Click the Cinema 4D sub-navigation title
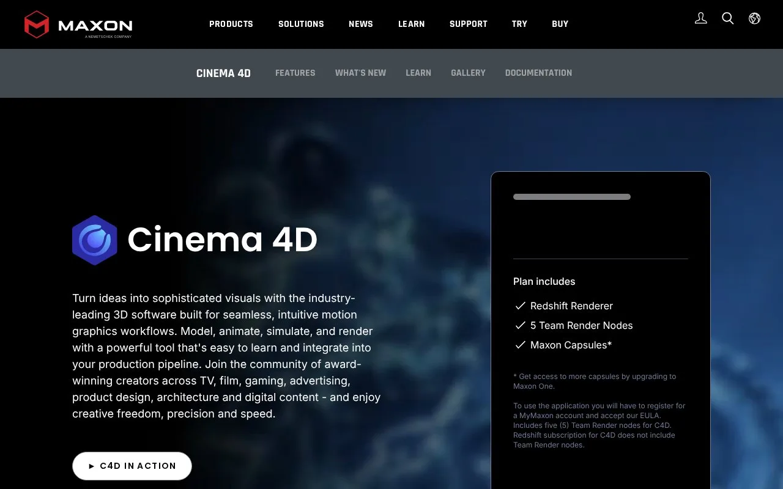The image size is (783, 489). pos(223,73)
